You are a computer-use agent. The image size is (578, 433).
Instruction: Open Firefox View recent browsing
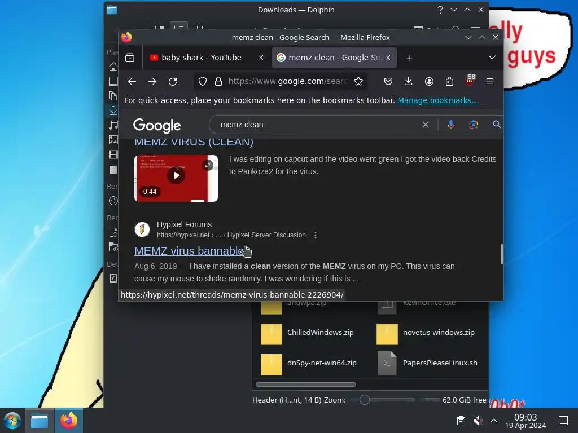coord(130,58)
